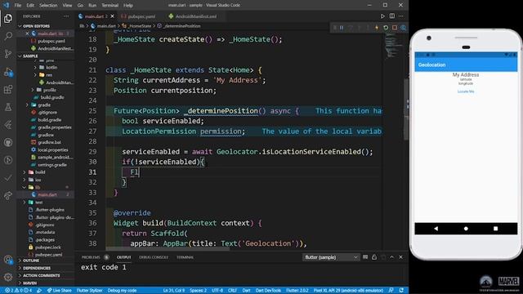Open notifications bell in status bar

[x=401, y=291]
